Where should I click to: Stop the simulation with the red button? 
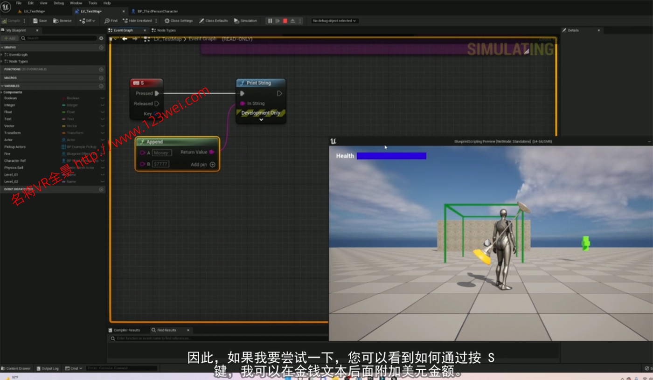(x=285, y=21)
